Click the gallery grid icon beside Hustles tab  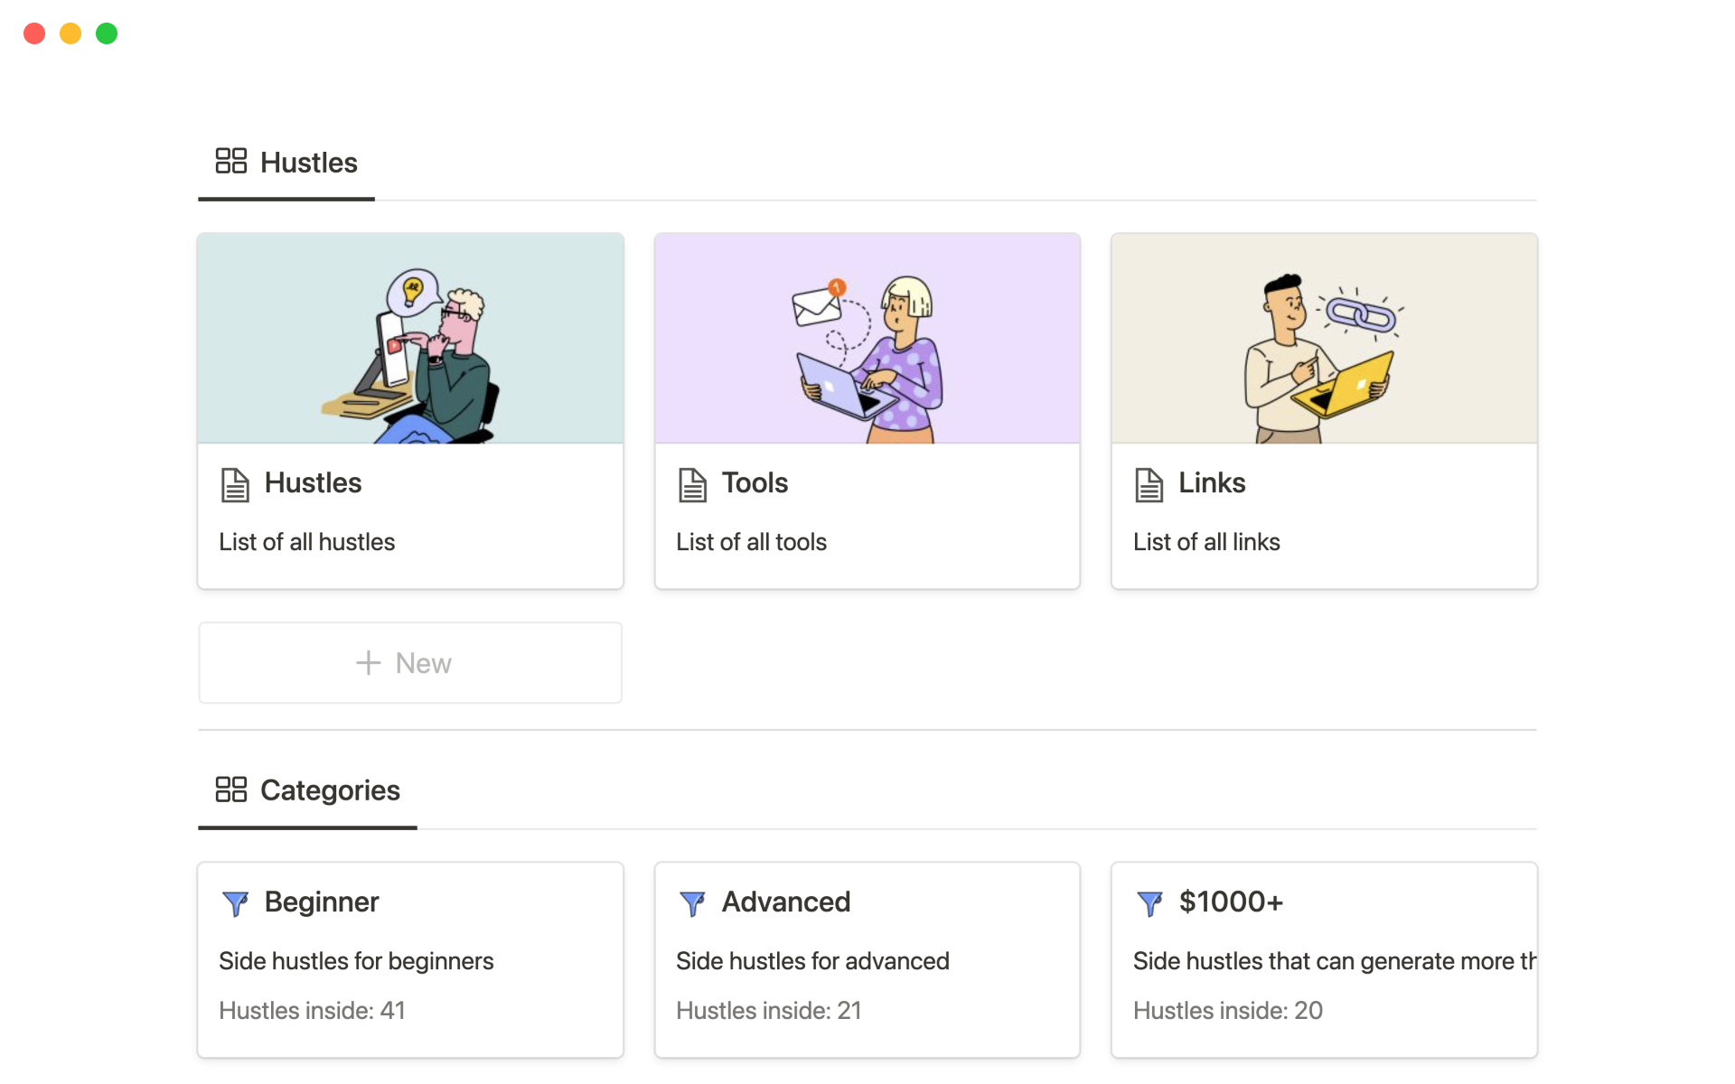(x=230, y=161)
